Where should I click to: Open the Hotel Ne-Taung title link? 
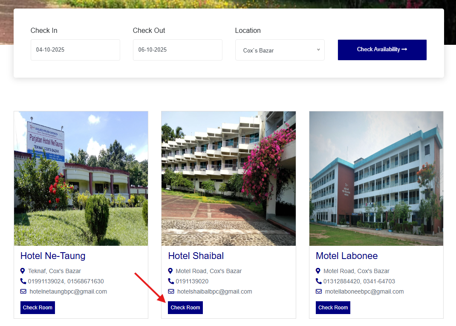53,256
